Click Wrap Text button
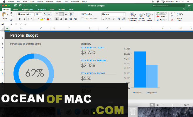Image resolution: width=193 pixels, height=117 pixels. [x=87, y=14]
